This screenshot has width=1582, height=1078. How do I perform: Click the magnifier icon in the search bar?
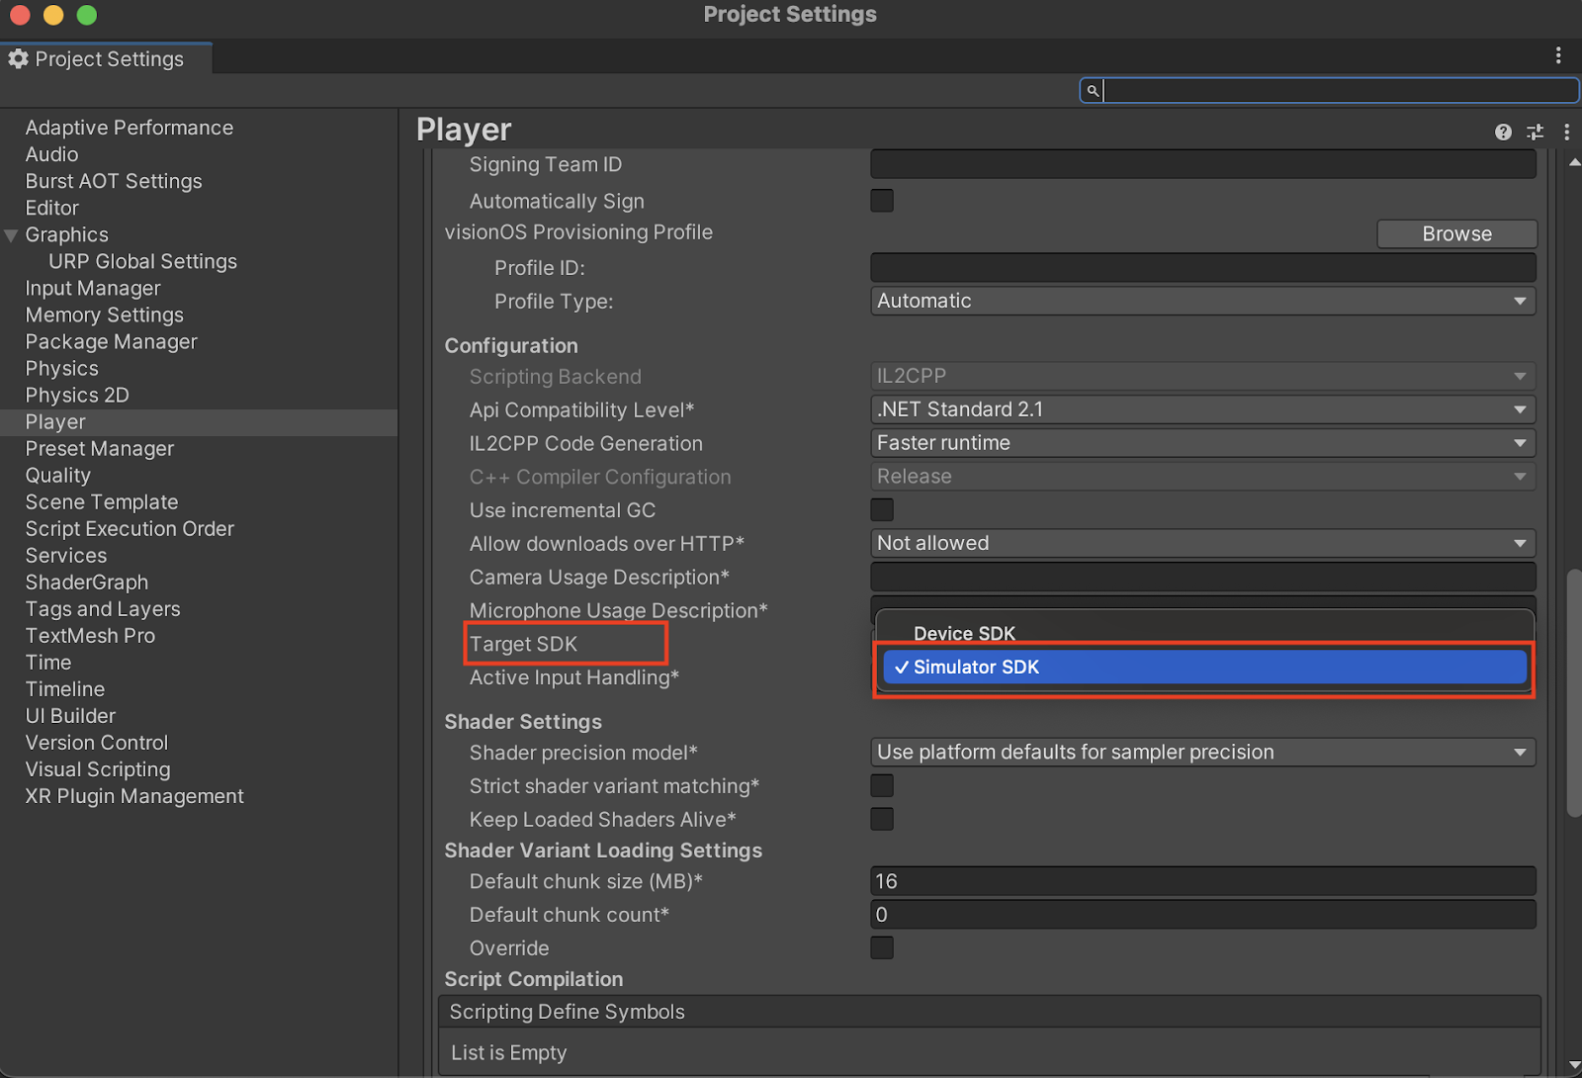(1092, 90)
